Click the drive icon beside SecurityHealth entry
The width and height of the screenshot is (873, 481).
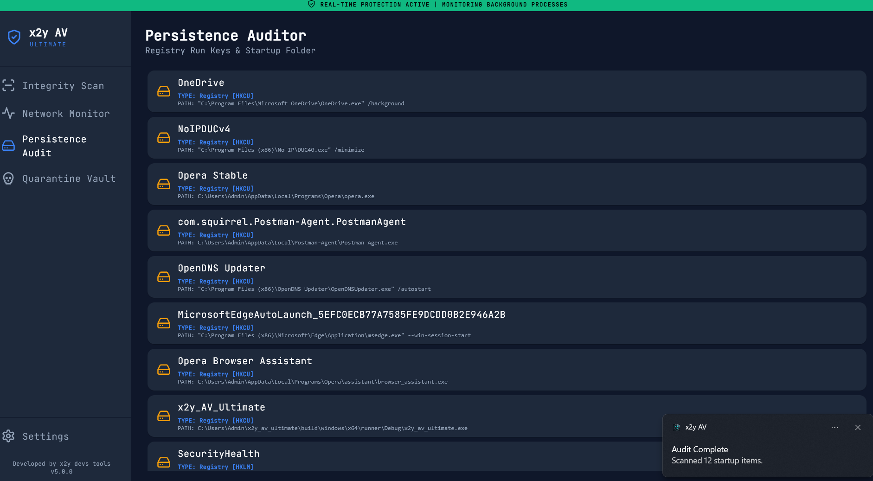[x=164, y=462]
